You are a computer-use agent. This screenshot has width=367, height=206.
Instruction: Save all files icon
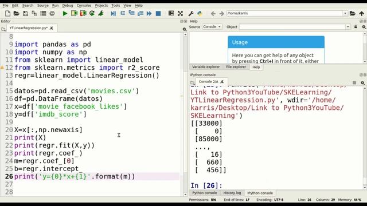tap(34, 14)
